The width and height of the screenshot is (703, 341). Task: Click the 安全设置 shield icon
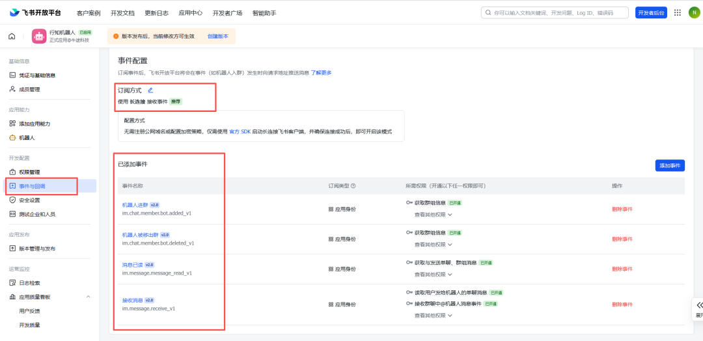(12, 200)
